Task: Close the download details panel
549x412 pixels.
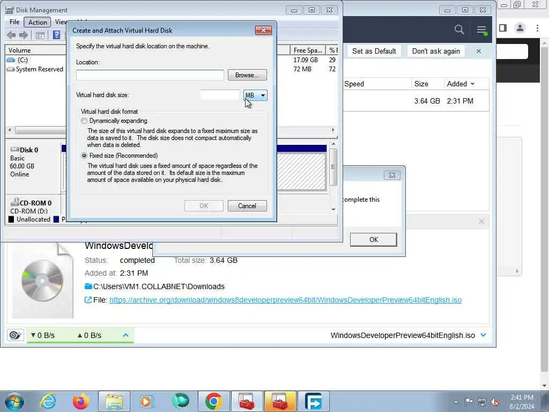Action: click(x=482, y=222)
